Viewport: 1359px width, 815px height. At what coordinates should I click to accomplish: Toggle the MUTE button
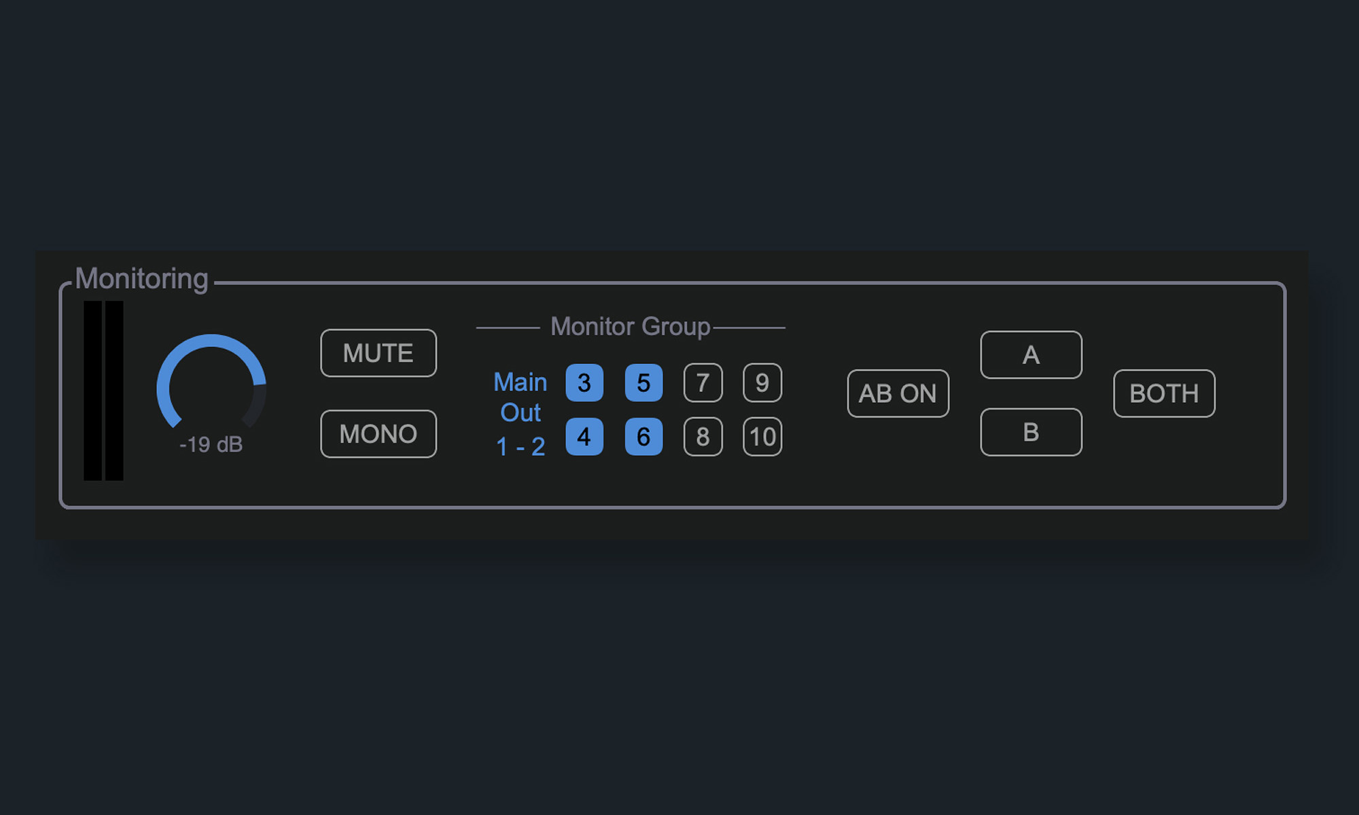[378, 353]
